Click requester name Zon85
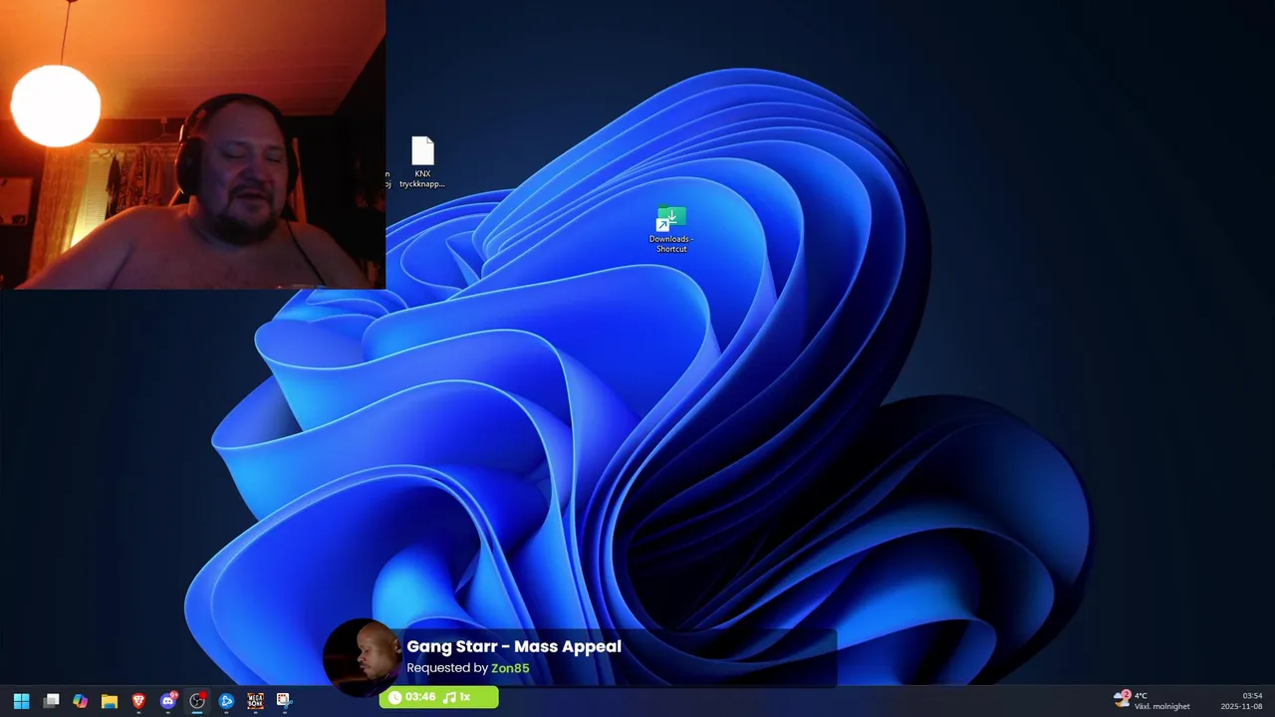The image size is (1275, 717). tap(510, 668)
